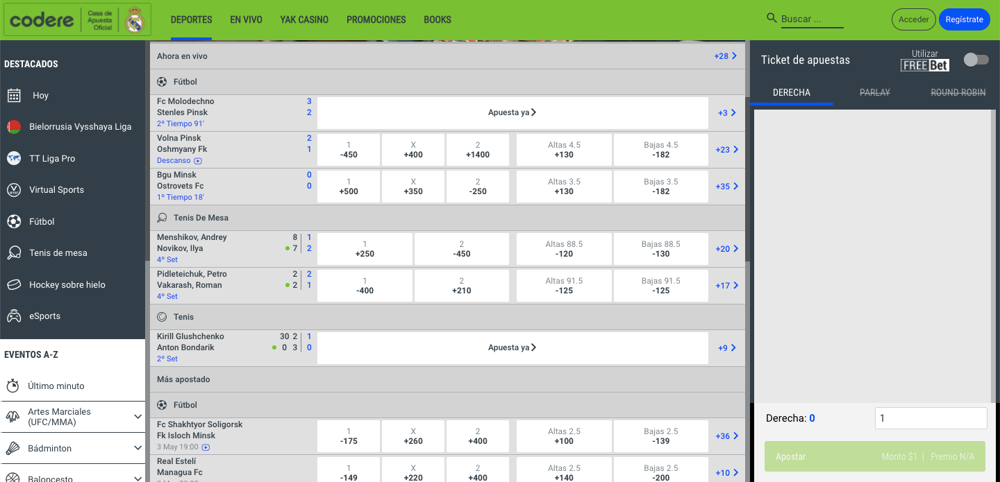Bet on Volna Pinsk win at -450
The width and height of the screenshot is (1000, 482).
(x=349, y=150)
